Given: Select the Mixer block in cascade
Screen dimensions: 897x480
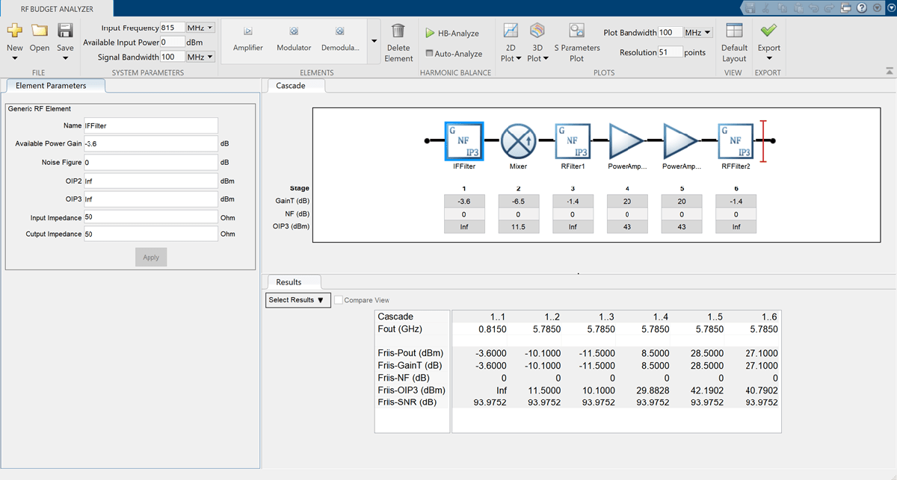Looking at the screenshot, I should [x=518, y=140].
